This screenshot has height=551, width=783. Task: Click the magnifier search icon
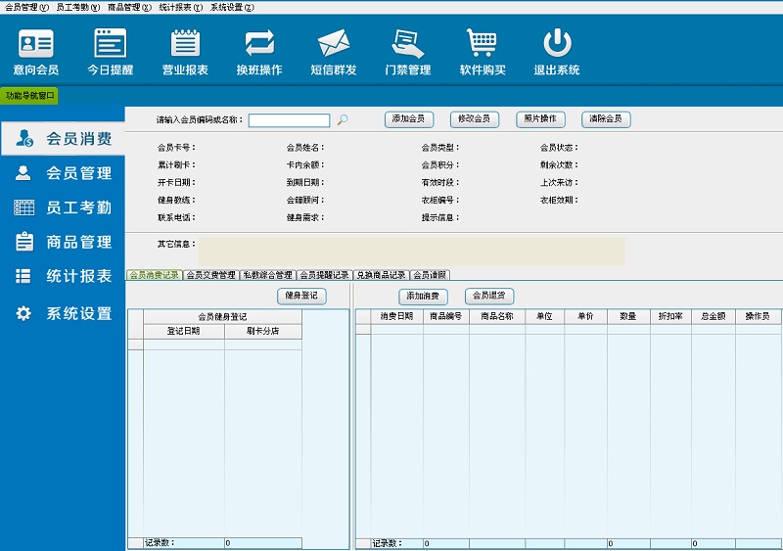pos(343,120)
